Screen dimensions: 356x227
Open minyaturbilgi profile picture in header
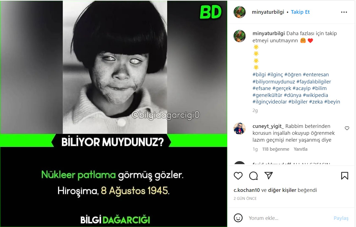[x=240, y=12]
